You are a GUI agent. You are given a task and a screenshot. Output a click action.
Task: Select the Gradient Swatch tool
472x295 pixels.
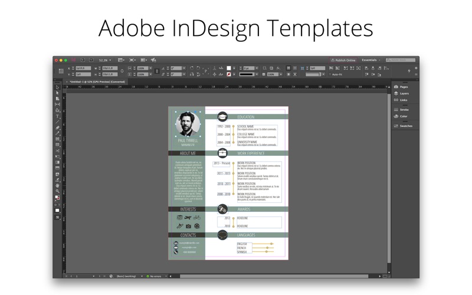coord(57,162)
